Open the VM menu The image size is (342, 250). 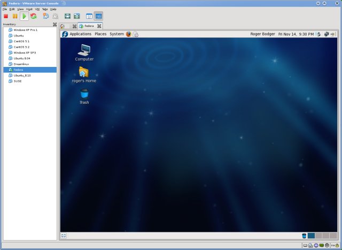(37, 9)
